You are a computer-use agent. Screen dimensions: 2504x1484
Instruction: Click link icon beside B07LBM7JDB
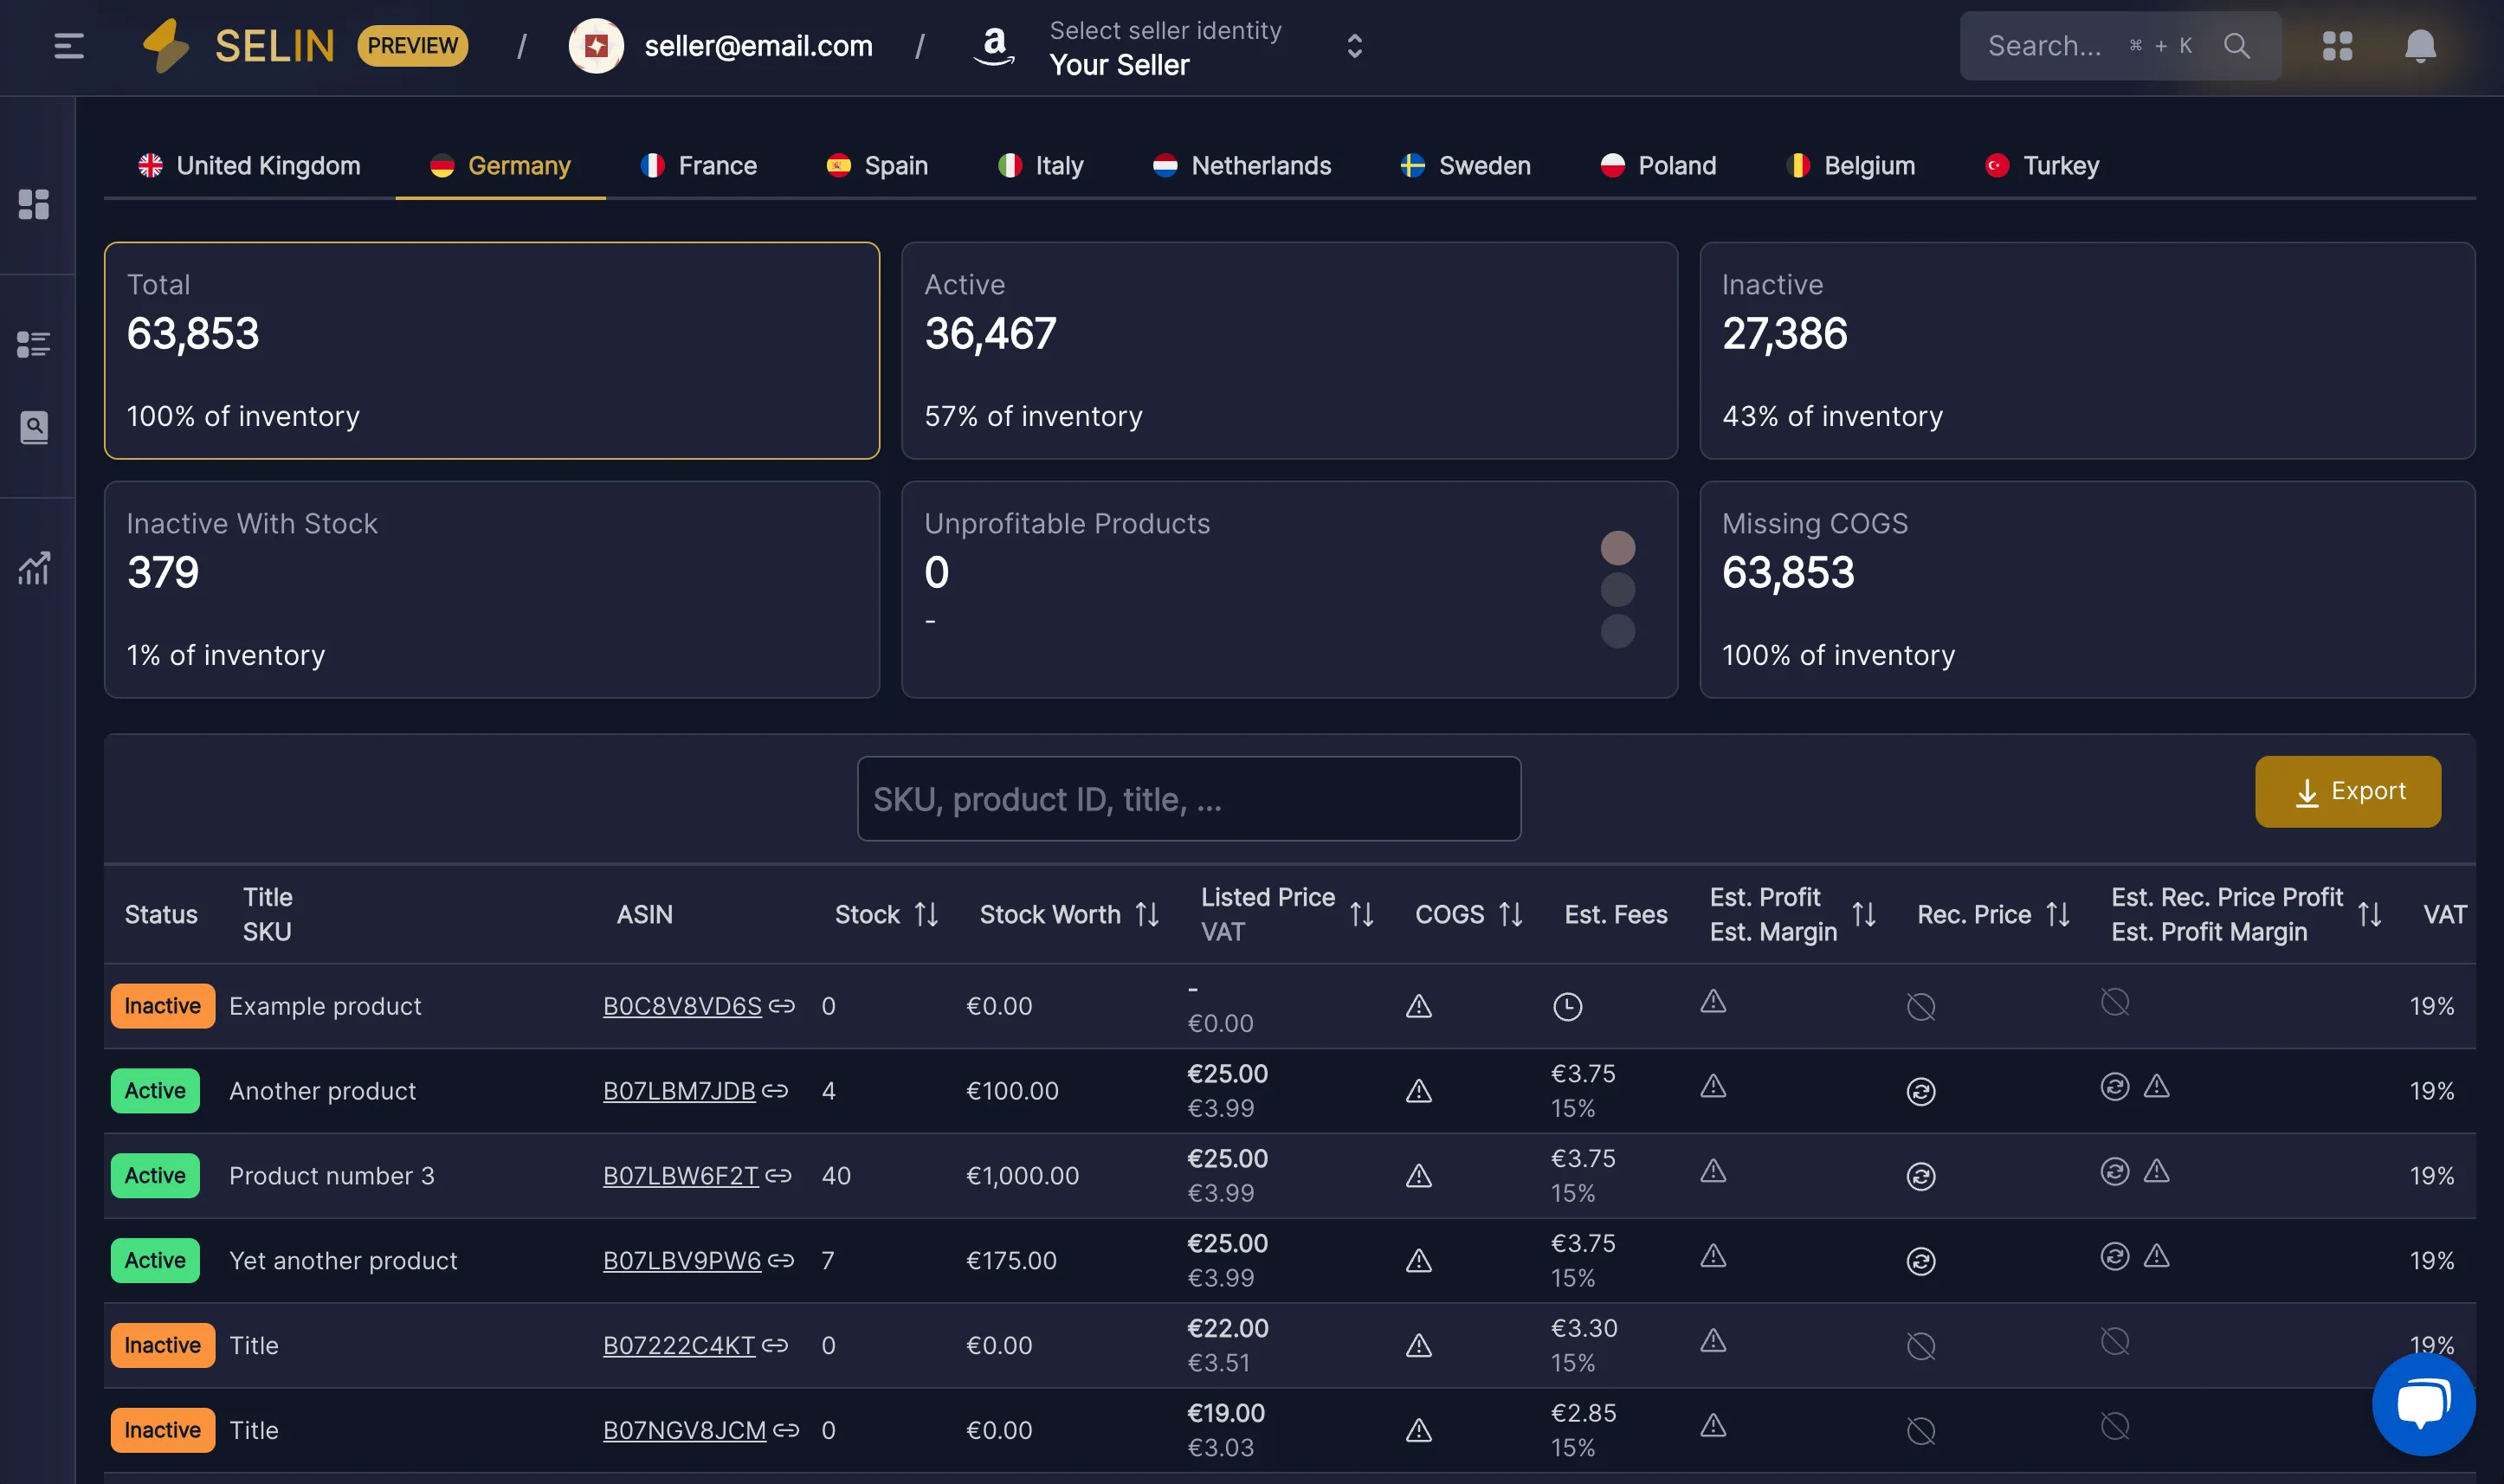click(775, 1091)
